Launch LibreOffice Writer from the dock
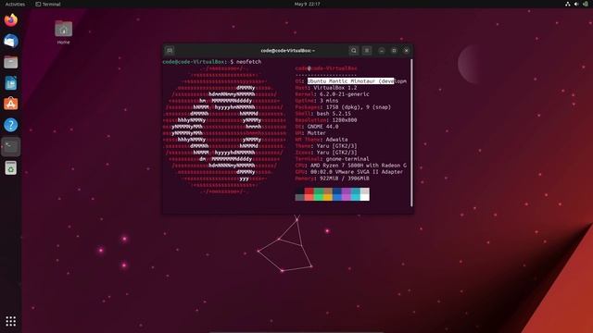Viewport: 593px width, 333px height. (x=11, y=83)
